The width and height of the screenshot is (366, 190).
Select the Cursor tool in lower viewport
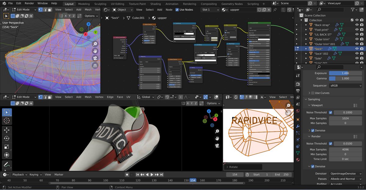(x=7, y=121)
